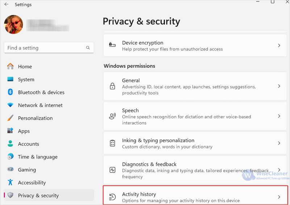Image resolution: width=290 pixels, height=205 pixels.
Task: Open Activity history options
Action: pos(195,195)
